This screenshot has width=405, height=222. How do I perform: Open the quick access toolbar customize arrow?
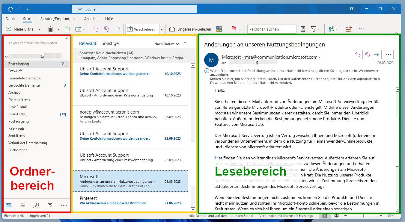point(28,9)
